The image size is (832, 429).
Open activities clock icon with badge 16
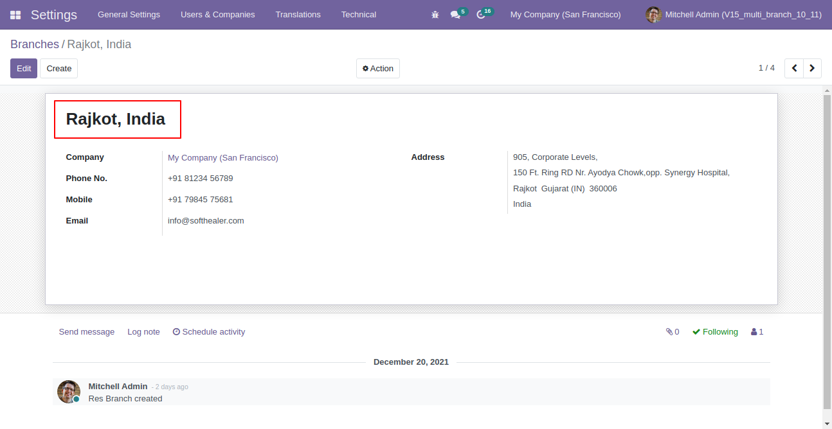pos(484,13)
